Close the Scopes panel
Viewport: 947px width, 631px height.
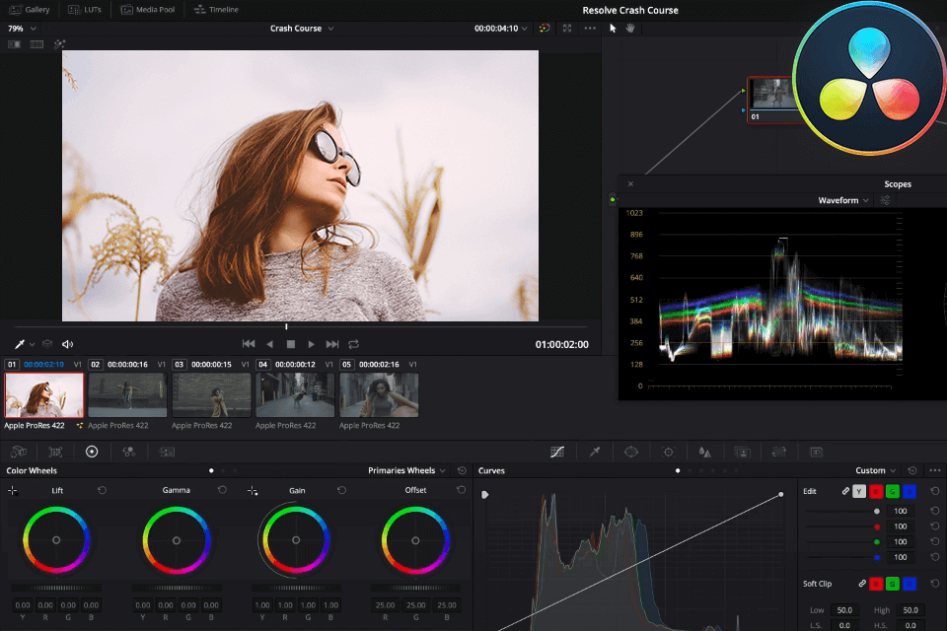630,184
